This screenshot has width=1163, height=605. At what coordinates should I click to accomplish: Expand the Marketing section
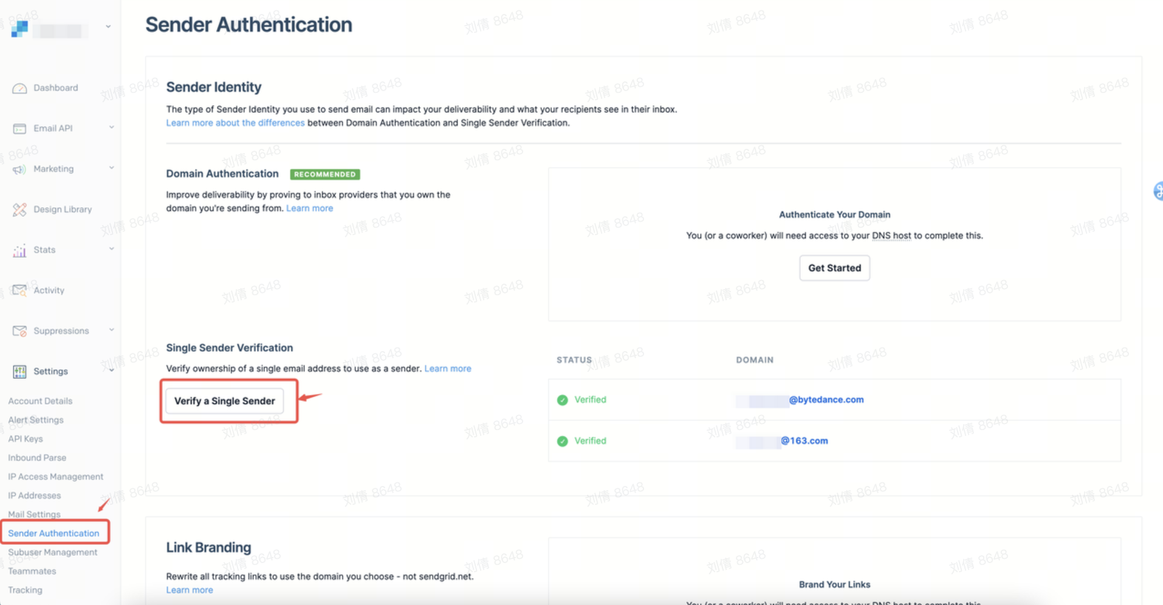tap(111, 169)
